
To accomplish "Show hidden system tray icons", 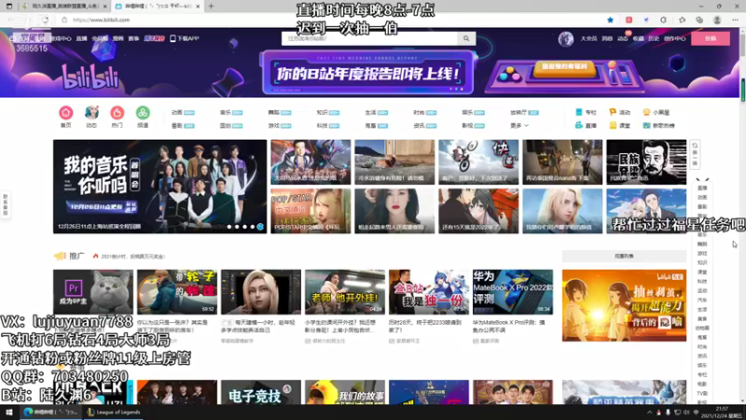I will click(649, 413).
